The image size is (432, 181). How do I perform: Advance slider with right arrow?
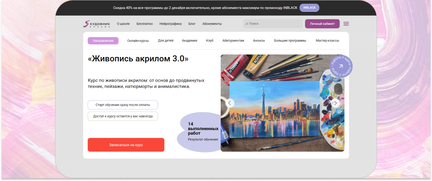pyautogui.click(x=335, y=103)
